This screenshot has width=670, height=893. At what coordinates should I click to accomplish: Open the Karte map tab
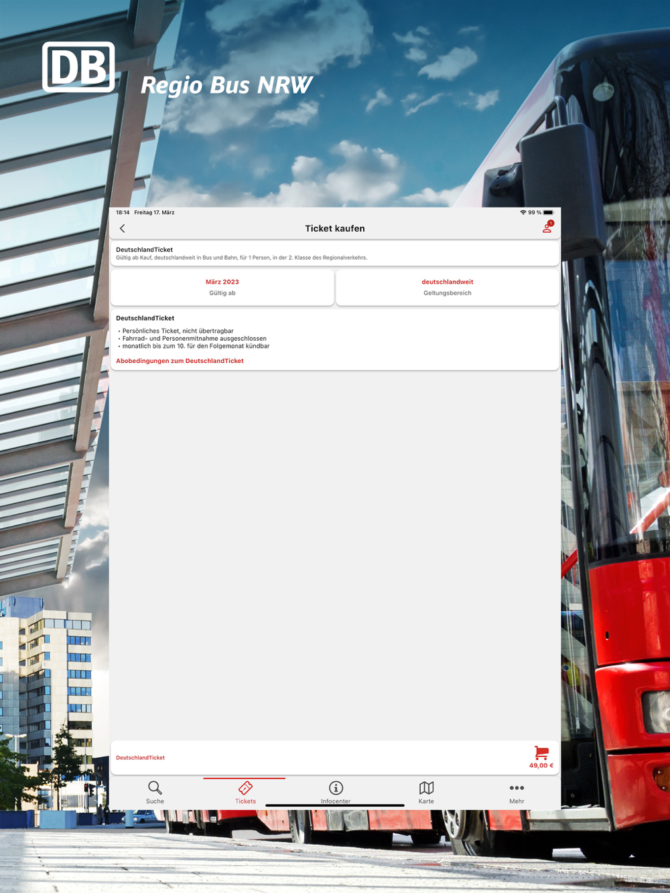pyautogui.click(x=426, y=793)
